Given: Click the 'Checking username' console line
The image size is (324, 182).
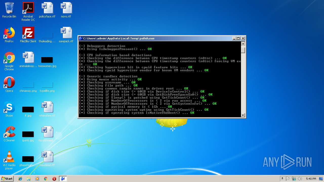Looking at the screenshot, I should click(x=107, y=82).
